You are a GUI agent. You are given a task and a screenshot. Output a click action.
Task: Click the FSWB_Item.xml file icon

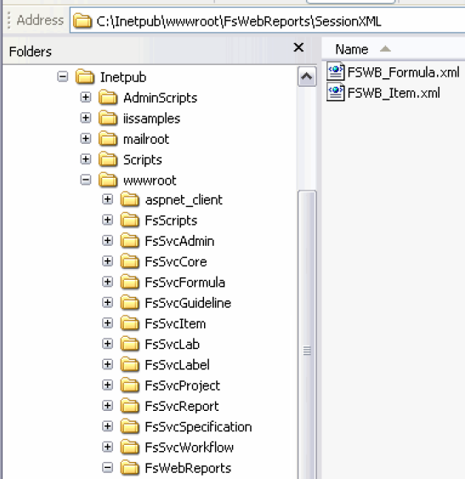(x=336, y=92)
